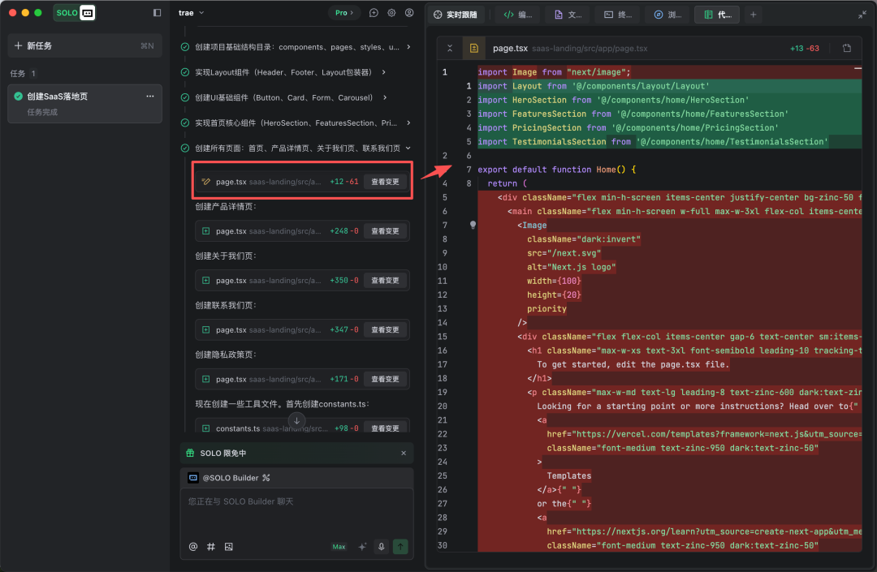Screen dimensions: 877x572
Task: Add a new tab with plus button
Action: 754,15
